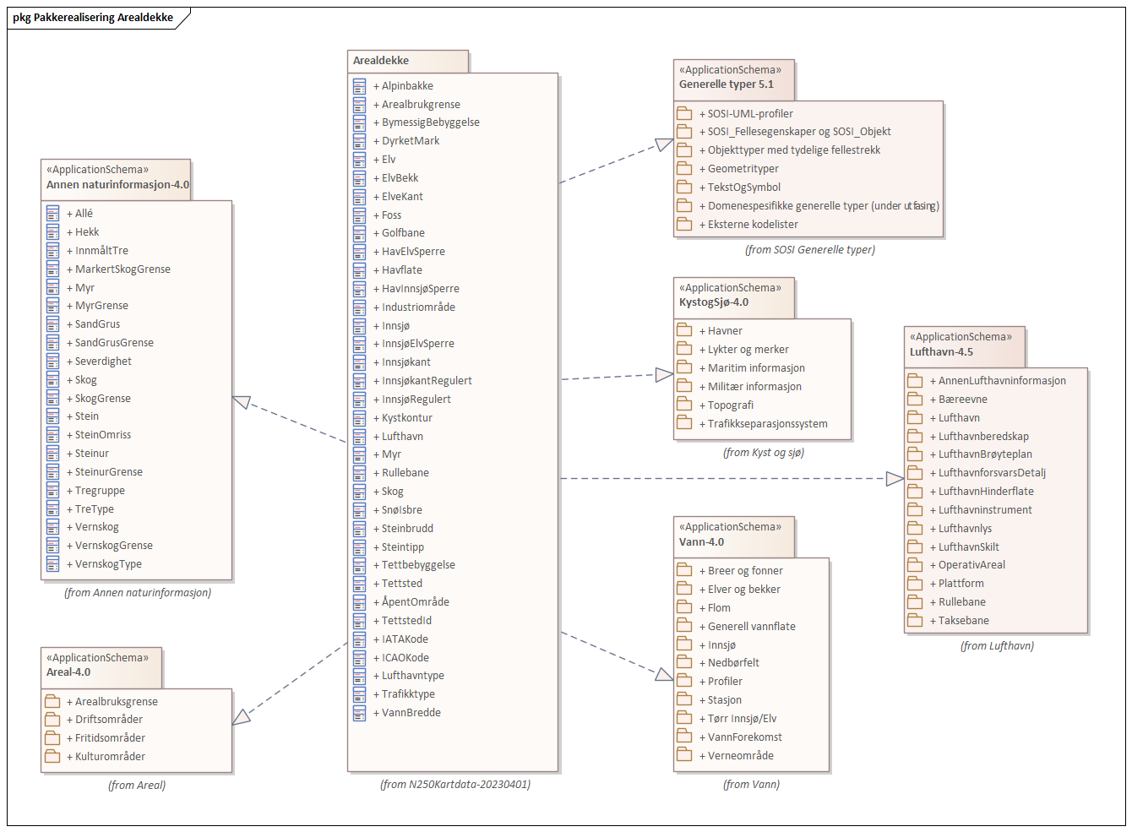Click the ICAOKode class icon

(x=359, y=658)
